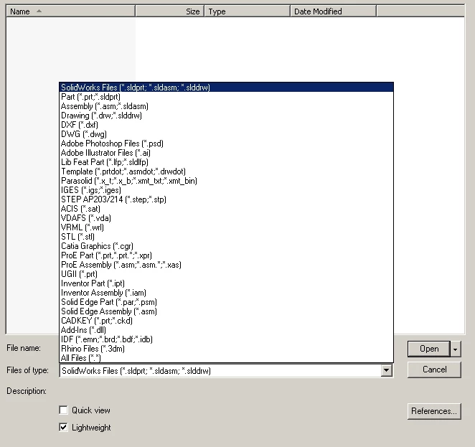Select DXF (*.dxf) file type
The height and width of the screenshot is (447, 475).
coord(226,124)
